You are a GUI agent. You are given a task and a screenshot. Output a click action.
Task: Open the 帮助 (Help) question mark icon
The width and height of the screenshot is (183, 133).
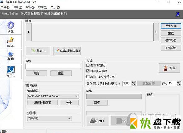pos(11,54)
